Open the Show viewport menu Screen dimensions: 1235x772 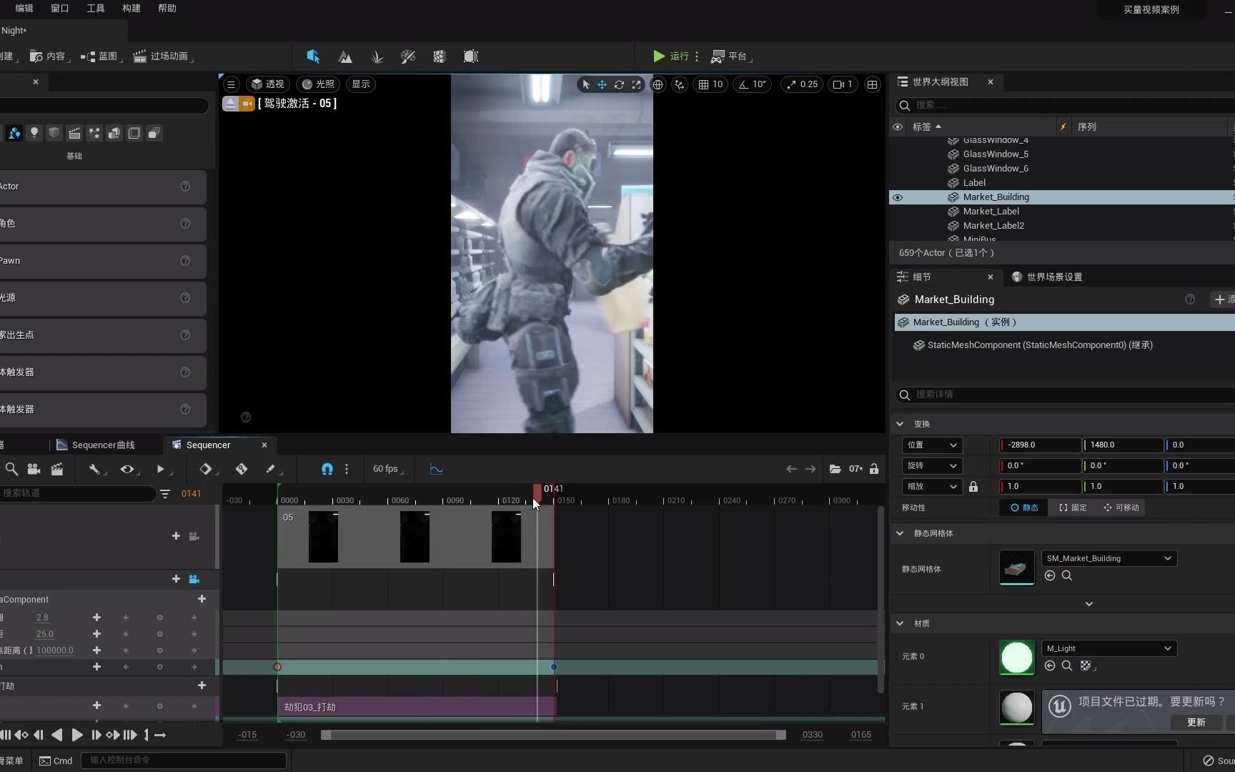pos(361,84)
